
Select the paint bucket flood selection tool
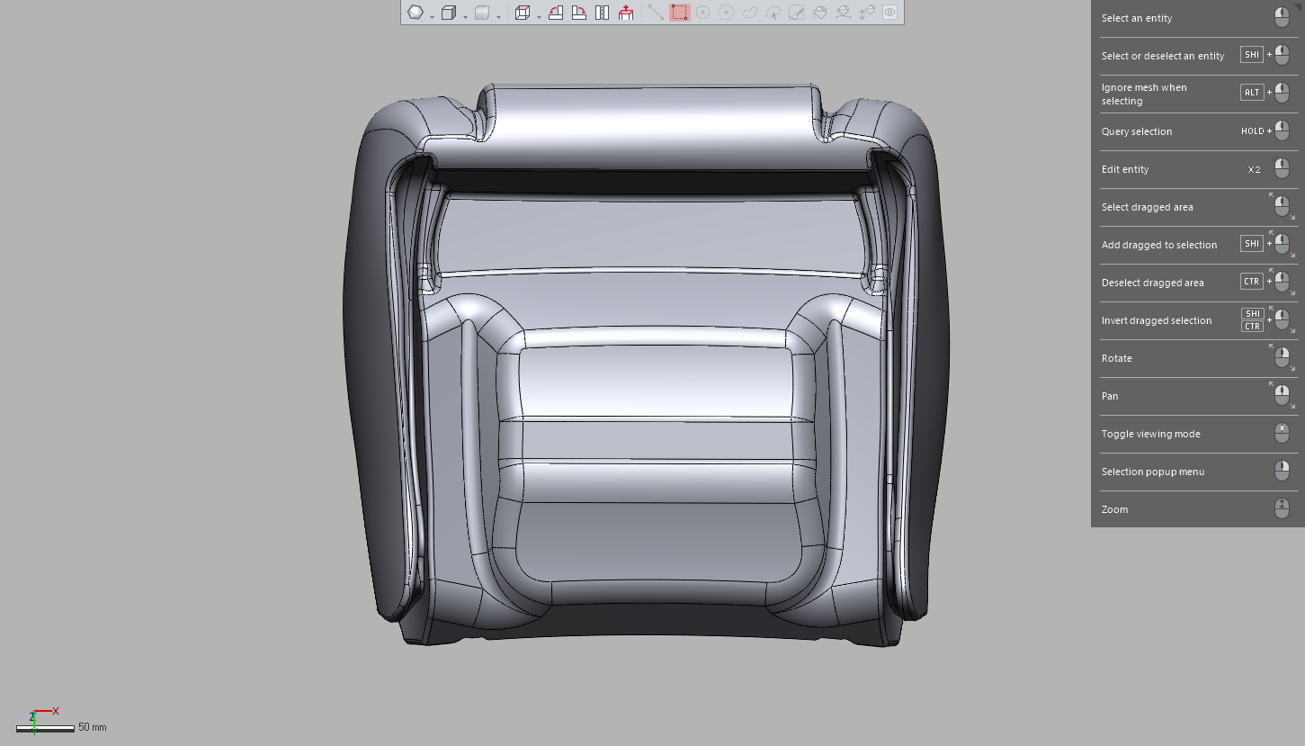(820, 13)
